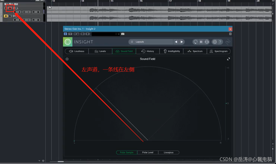Click the plugin window Write (W) automation button
Viewport: 276px width, 164px height.
pos(78,34)
